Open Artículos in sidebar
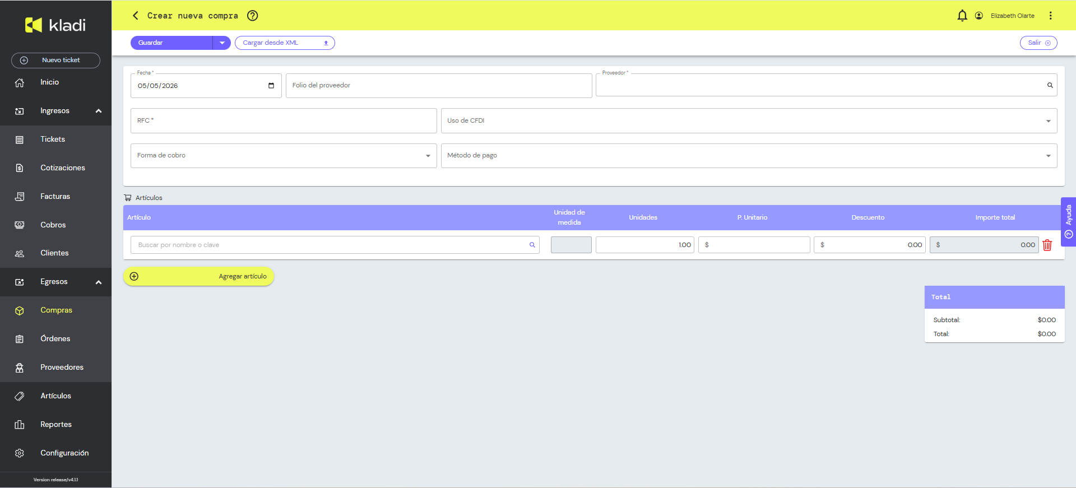 click(55, 396)
